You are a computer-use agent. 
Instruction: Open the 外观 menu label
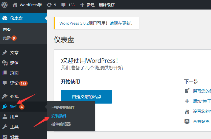click(x=14, y=96)
